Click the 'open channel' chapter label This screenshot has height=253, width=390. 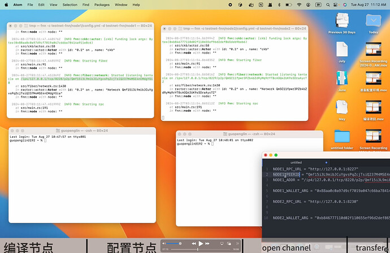(x=286, y=248)
